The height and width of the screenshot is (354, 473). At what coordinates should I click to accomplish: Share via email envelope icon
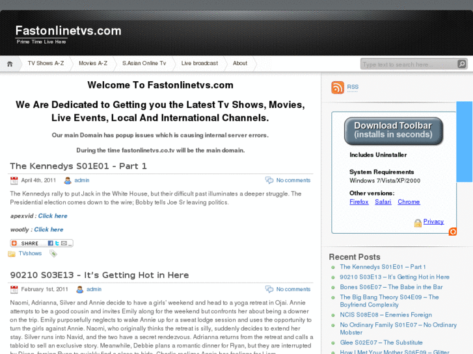[64, 243]
